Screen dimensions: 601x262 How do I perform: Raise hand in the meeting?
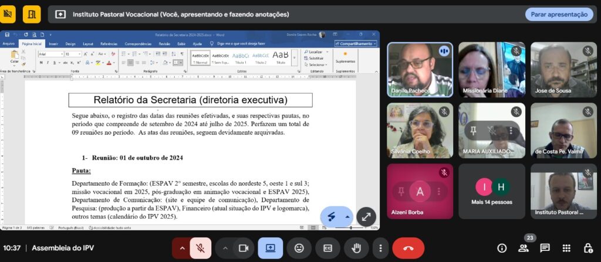click(x=356, y=248)
